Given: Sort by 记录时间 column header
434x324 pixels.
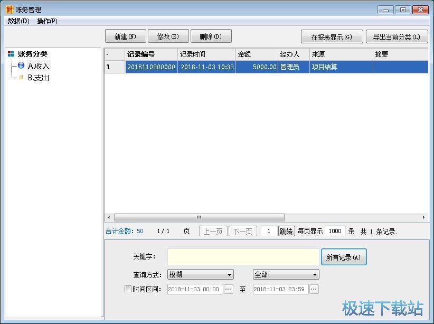Looking at the screenshot, I should [207, 54].
